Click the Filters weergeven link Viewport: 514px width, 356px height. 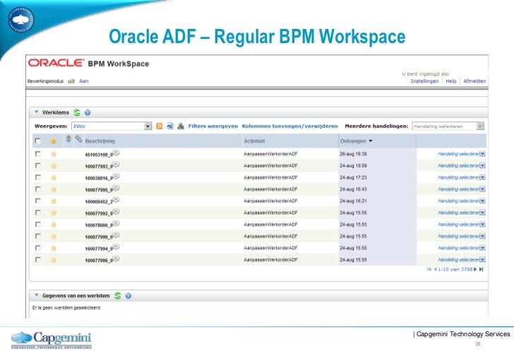213,126
